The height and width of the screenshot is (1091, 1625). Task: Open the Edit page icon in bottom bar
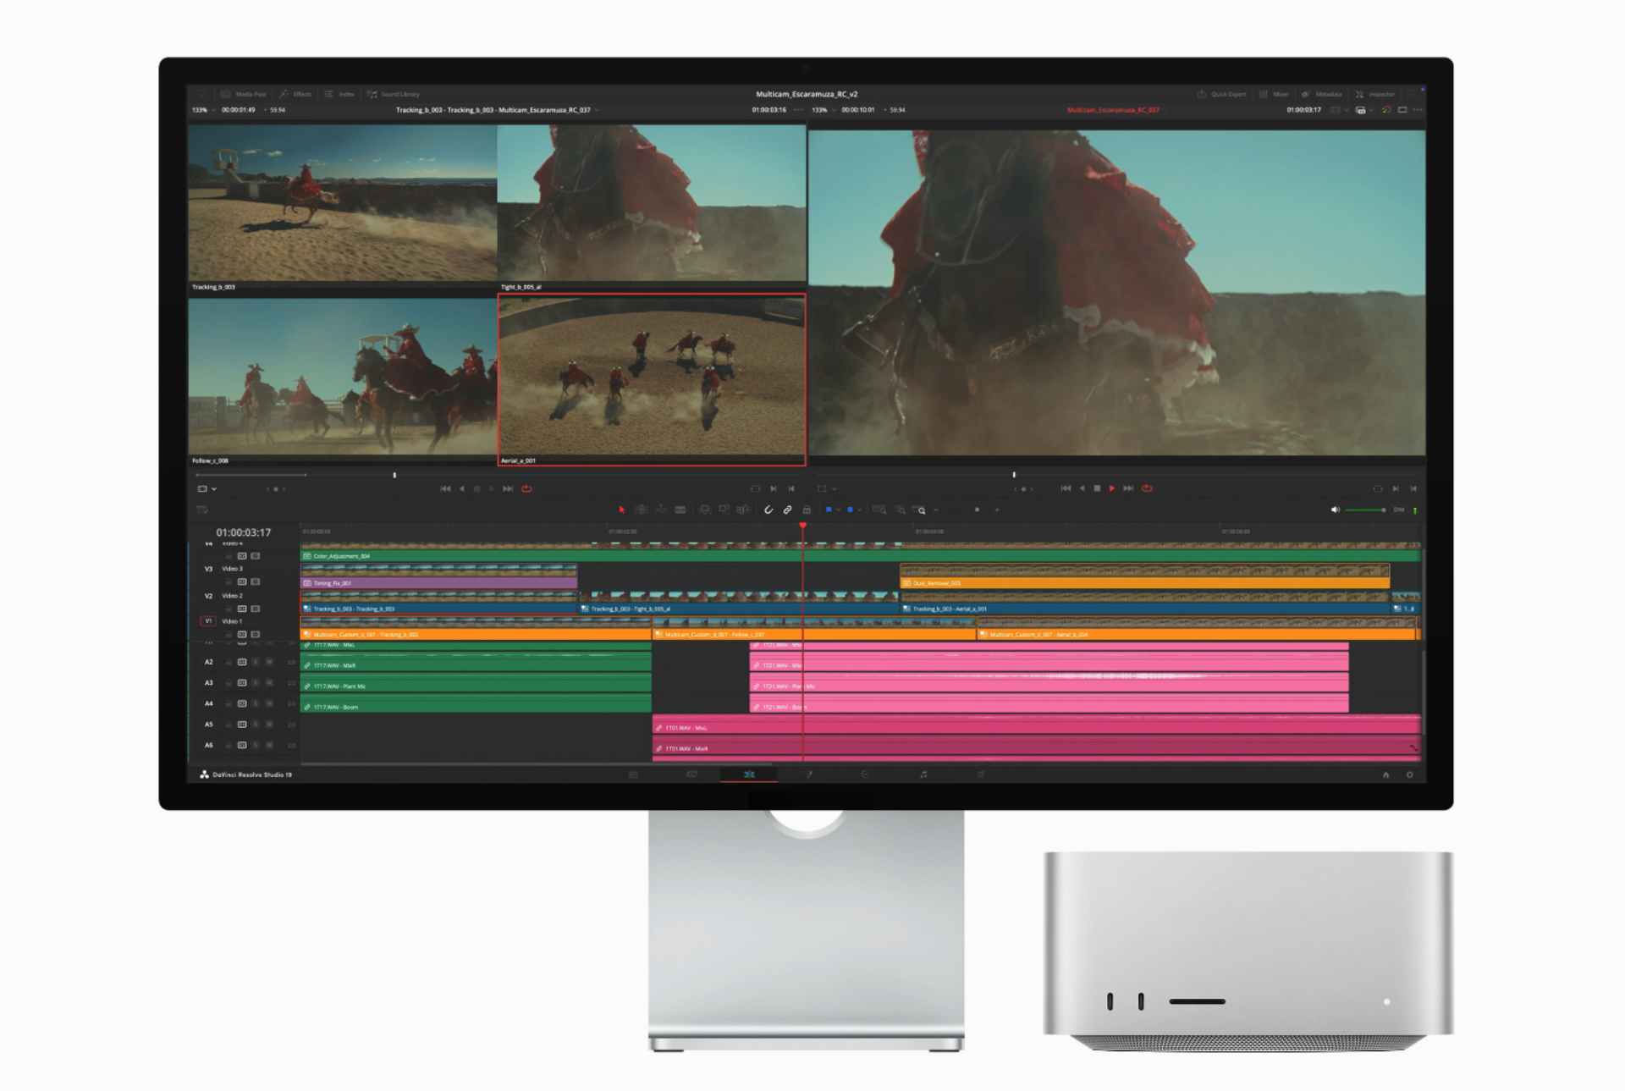pyautogui.click(x=749, y=774)
